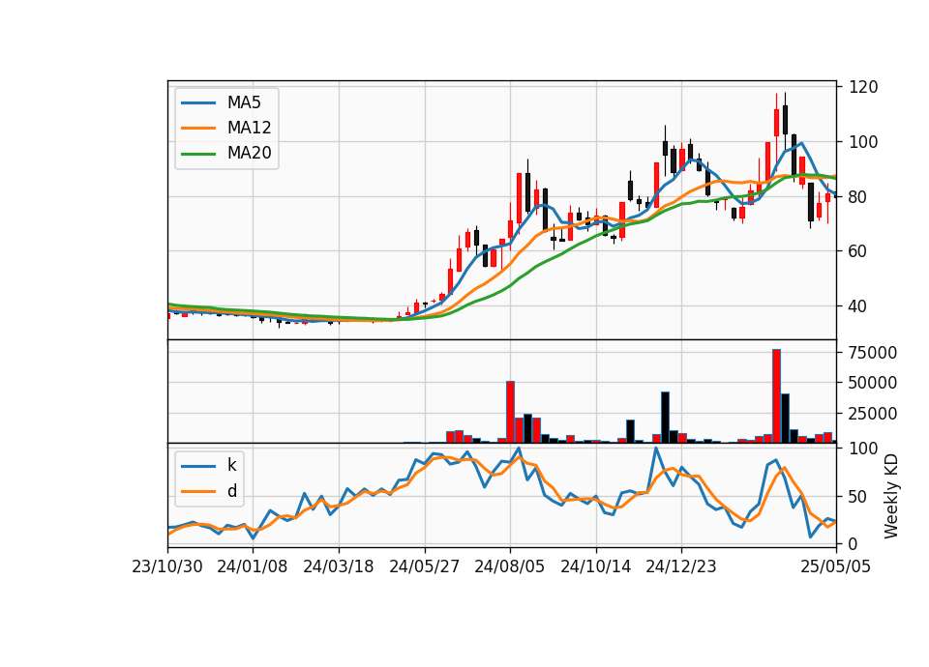Click the 23/10/30 date tick label

point(167,566)
